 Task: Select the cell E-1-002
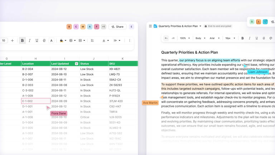pos(36,101)
